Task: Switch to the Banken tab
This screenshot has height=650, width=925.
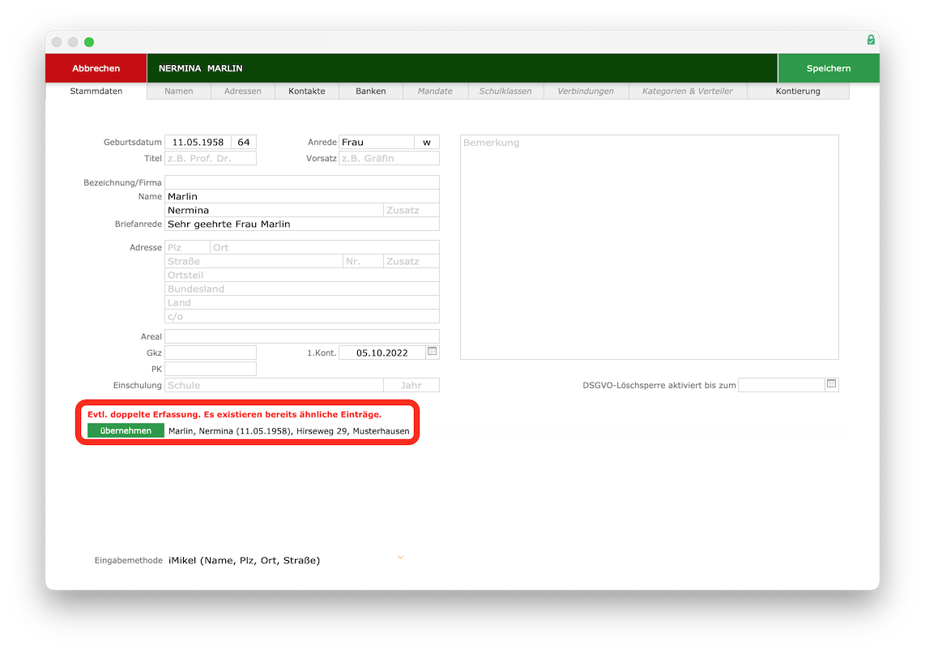Action: tap(370, 91)
